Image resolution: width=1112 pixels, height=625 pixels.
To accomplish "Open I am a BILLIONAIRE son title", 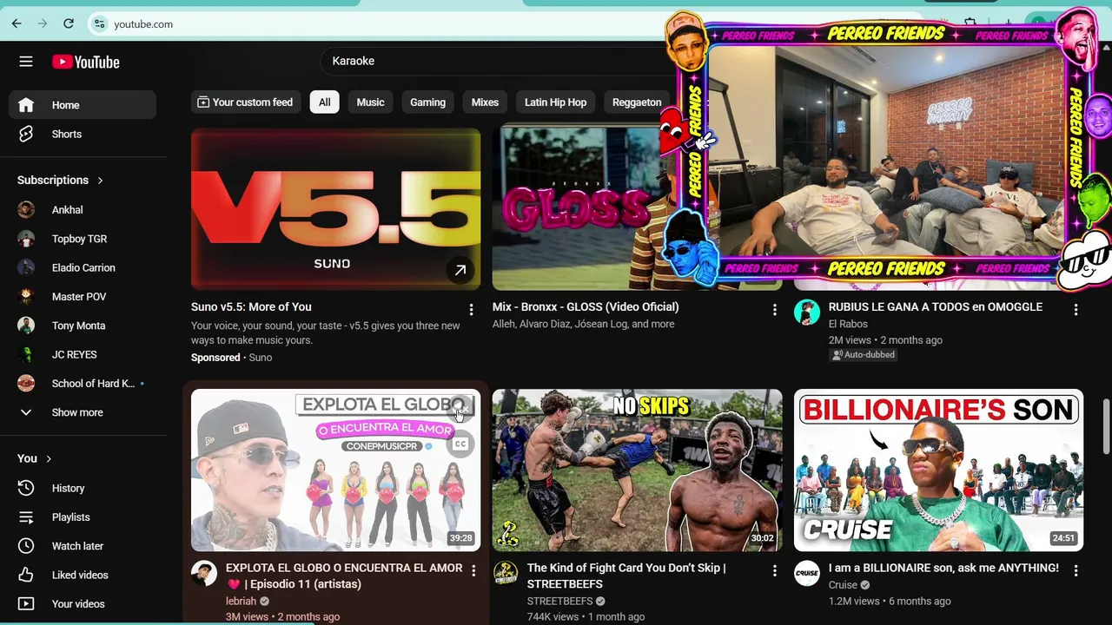I will pyautogui.click(x=943, y=568).
